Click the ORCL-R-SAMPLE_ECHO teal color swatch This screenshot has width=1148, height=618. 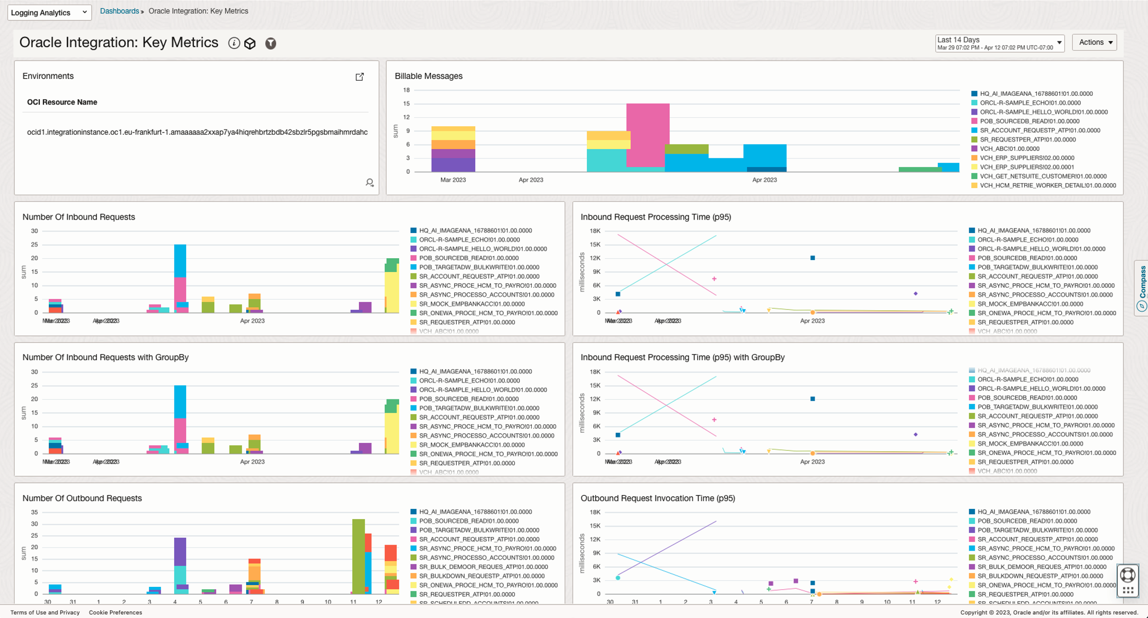pyautogui.click(x=973, y=103)
